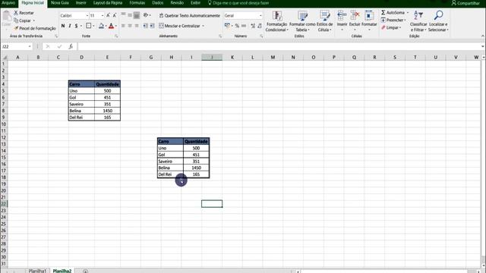Open the Preencher fill dropdown
Screen dimensions: 486x273
[x=393, y=20]
